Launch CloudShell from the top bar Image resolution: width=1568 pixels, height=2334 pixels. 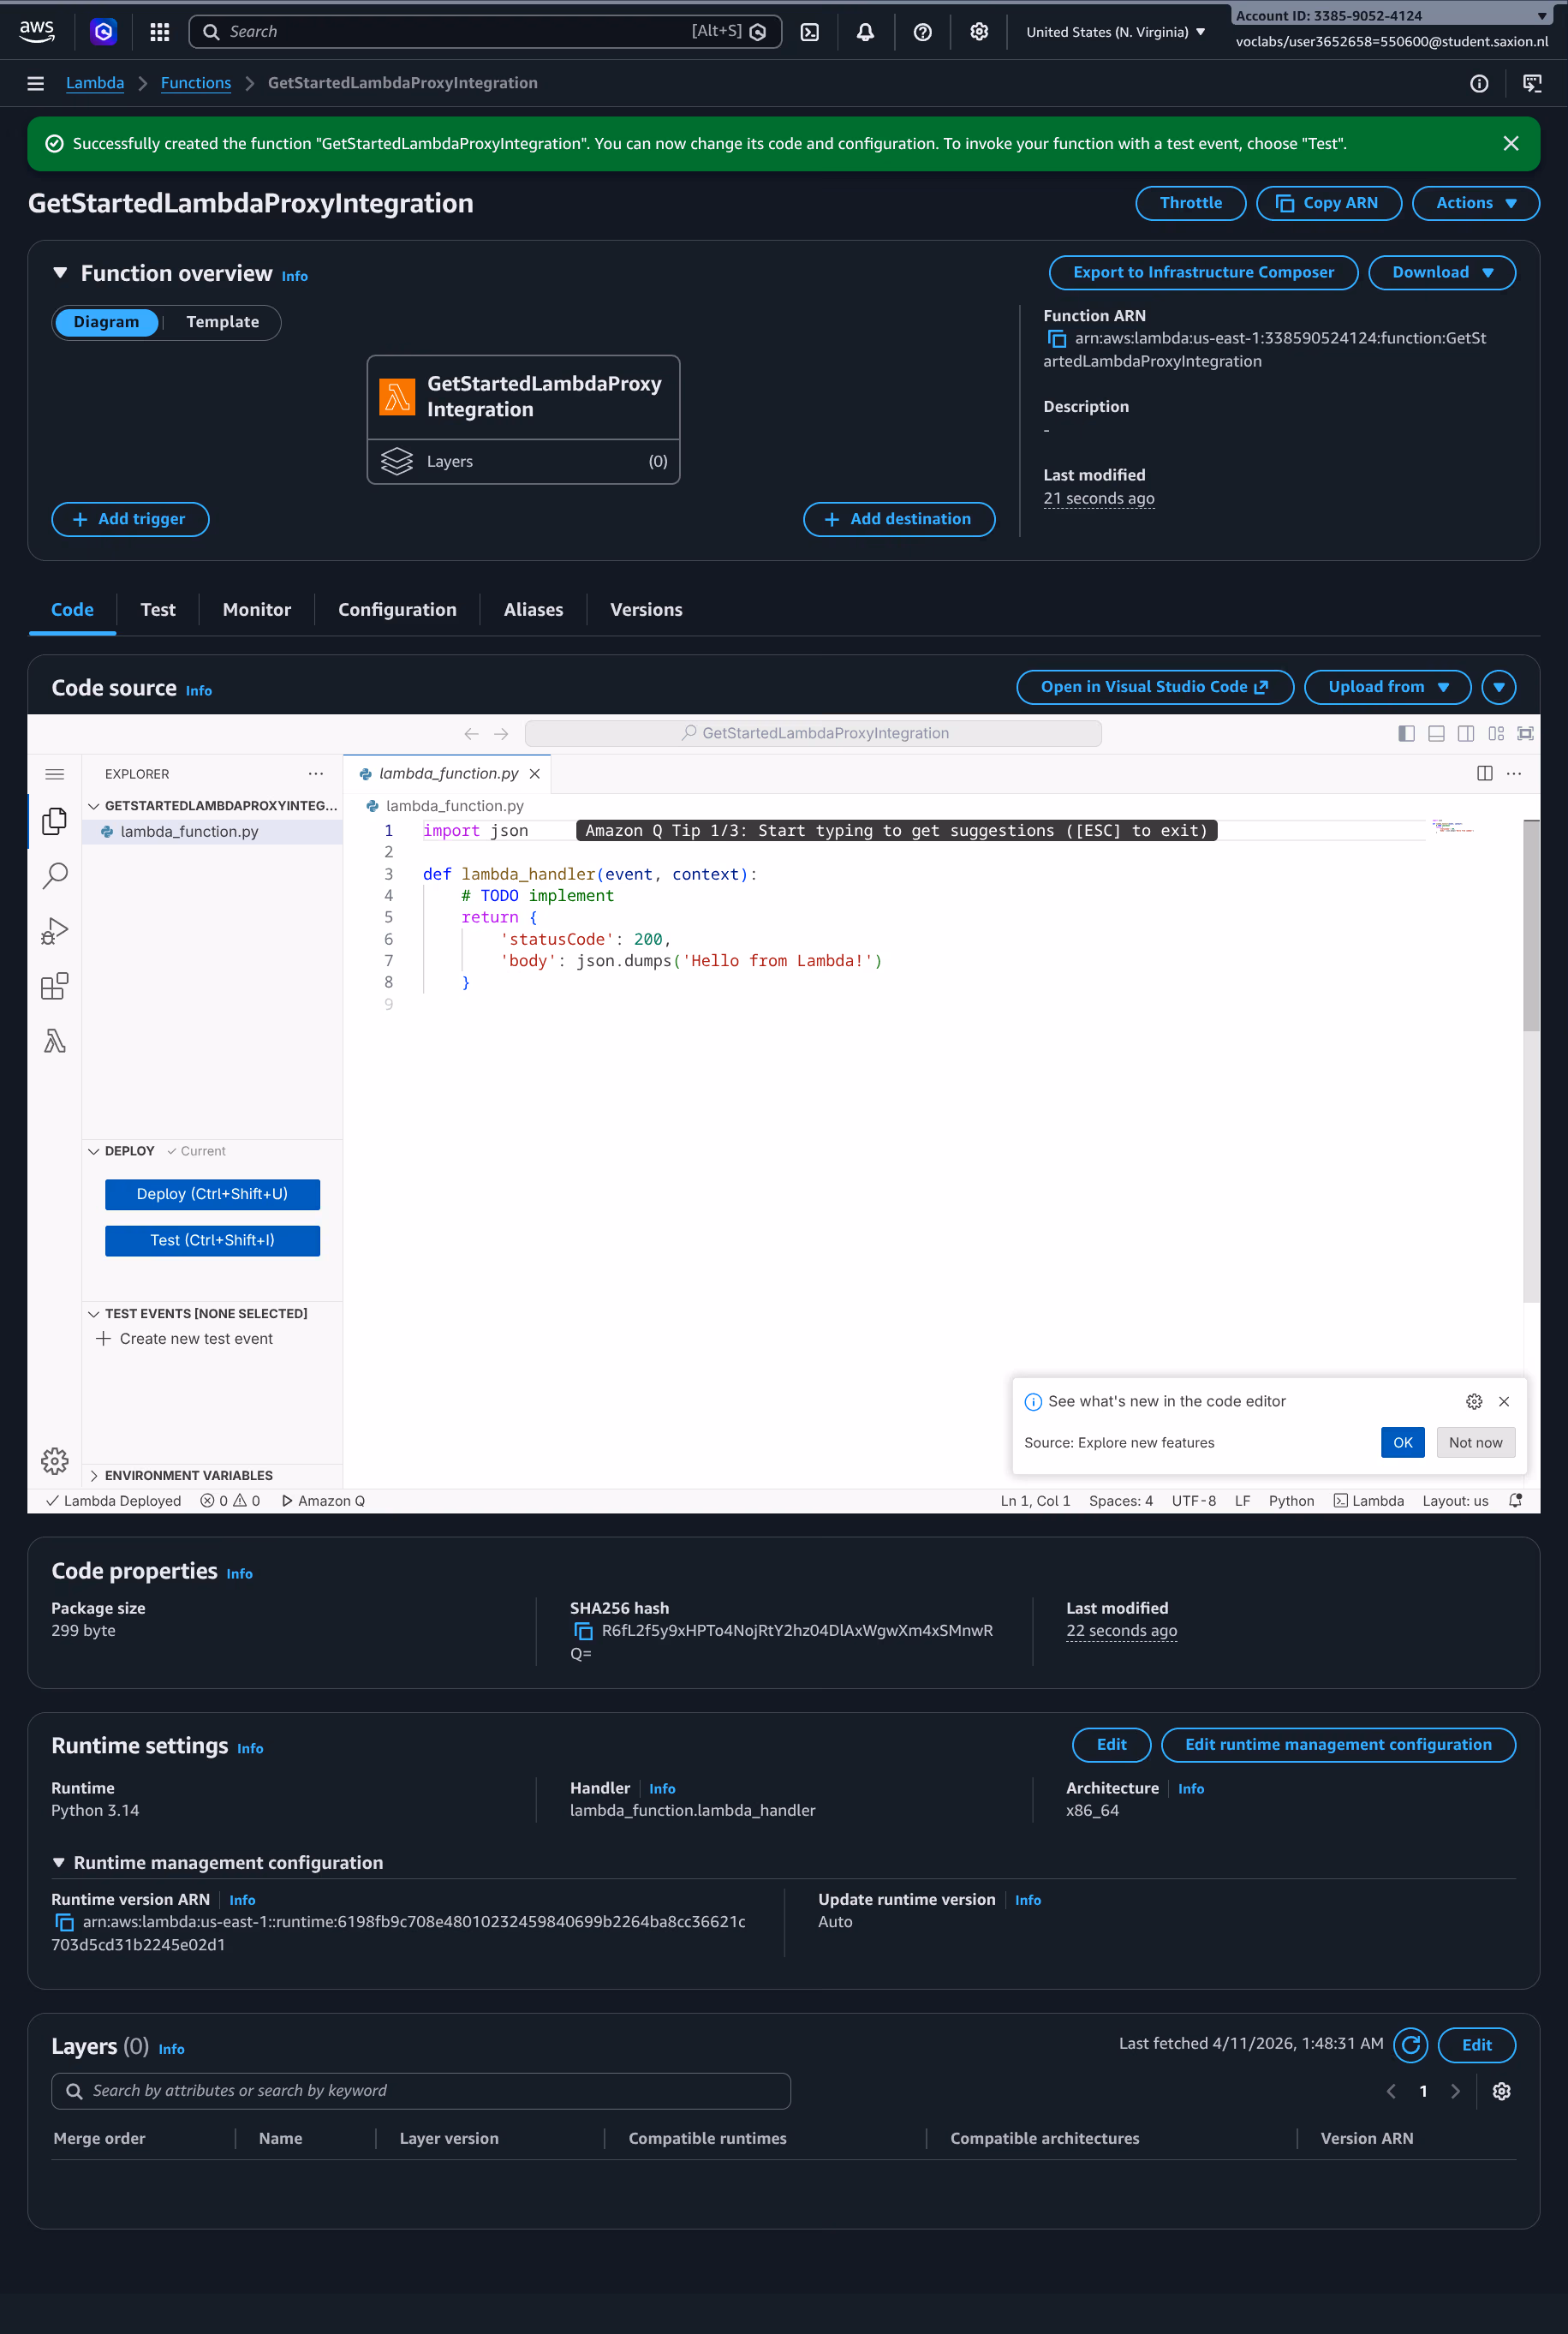[x=810, y=32]
